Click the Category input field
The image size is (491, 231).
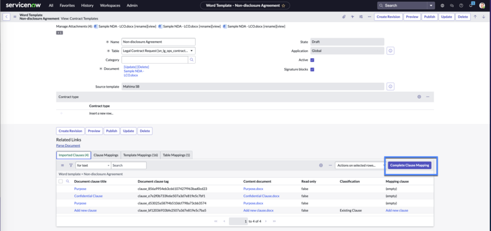(155, 59)
